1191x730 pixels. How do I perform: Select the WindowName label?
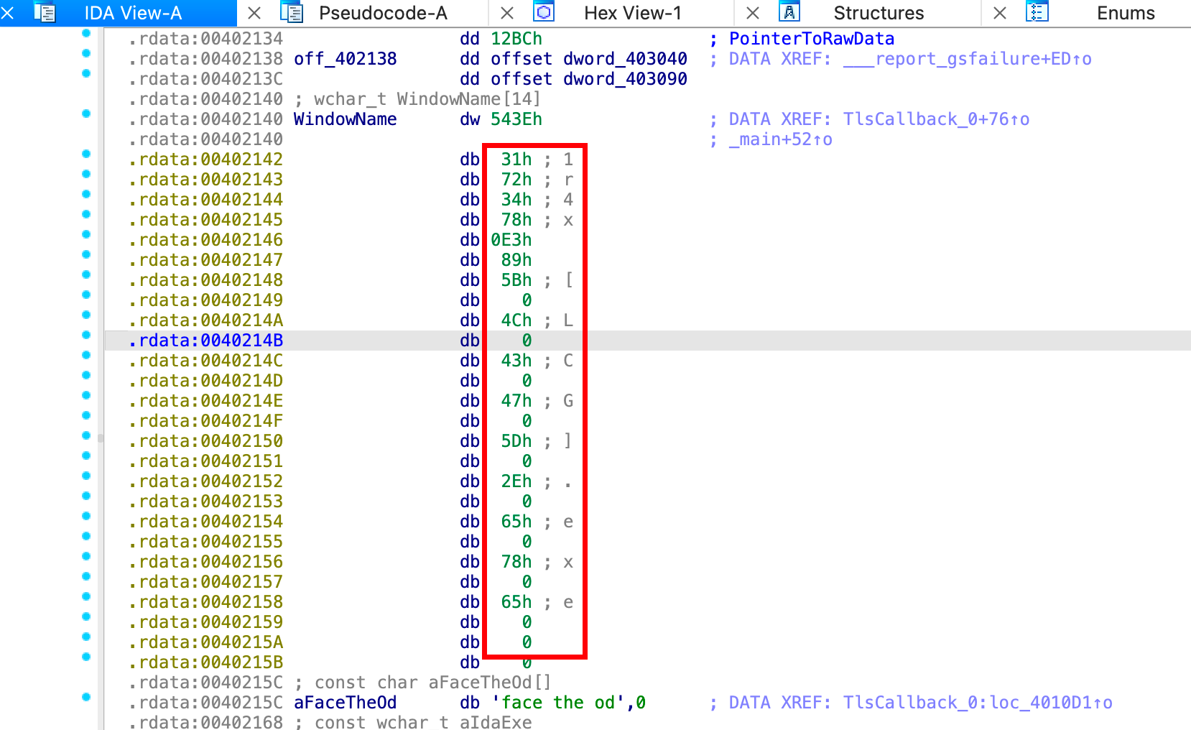(346, 119)
